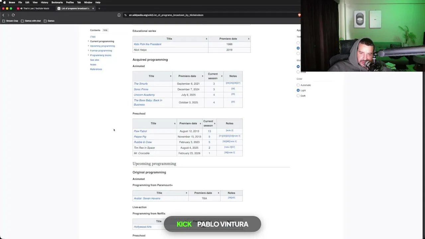The height and width of the screenshot is (239, 425).
Task: Sort acquired Preschool table by Current season
Action: click(214, 123)
